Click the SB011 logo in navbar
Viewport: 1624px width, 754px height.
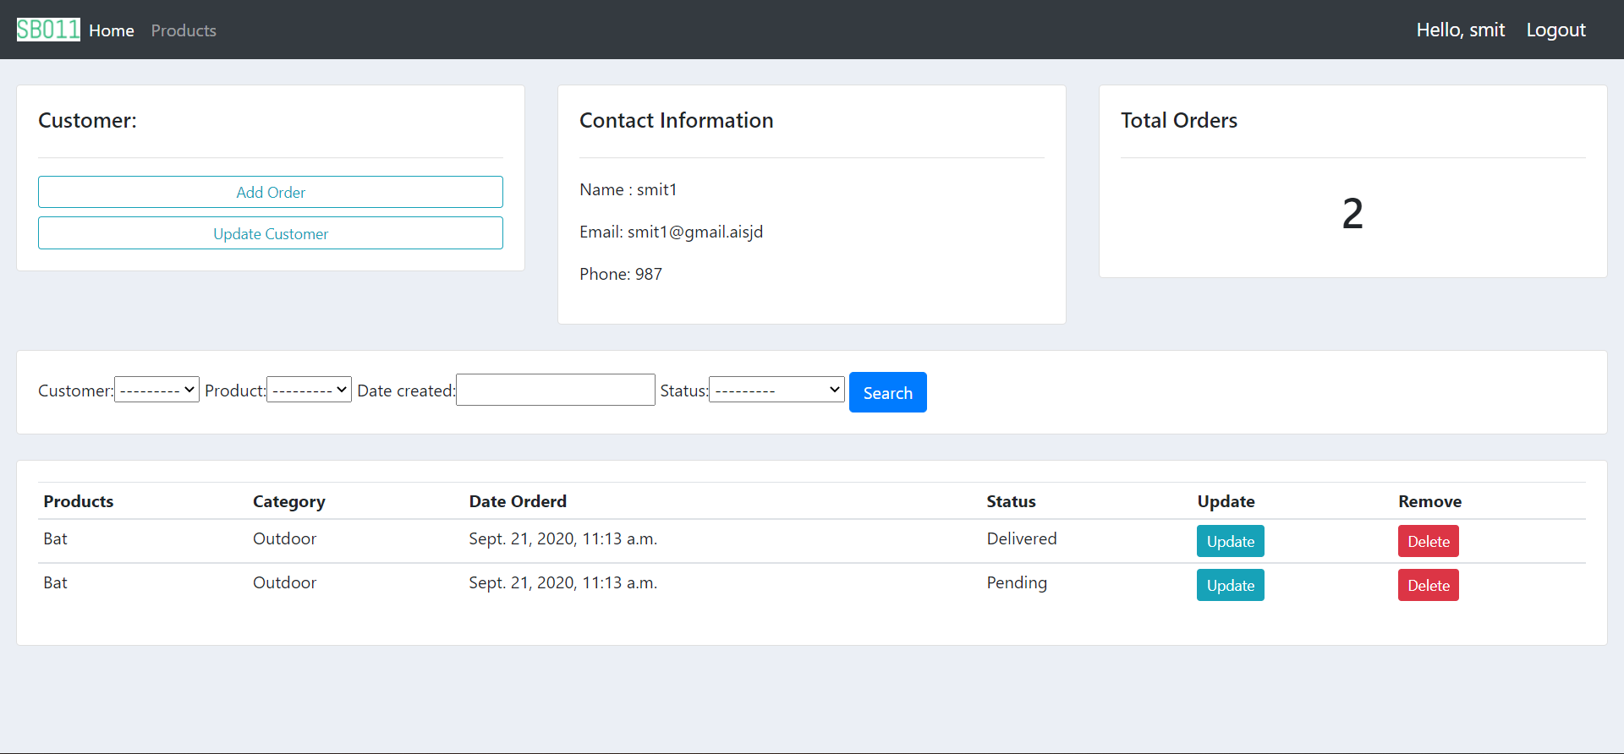point(48,30)
